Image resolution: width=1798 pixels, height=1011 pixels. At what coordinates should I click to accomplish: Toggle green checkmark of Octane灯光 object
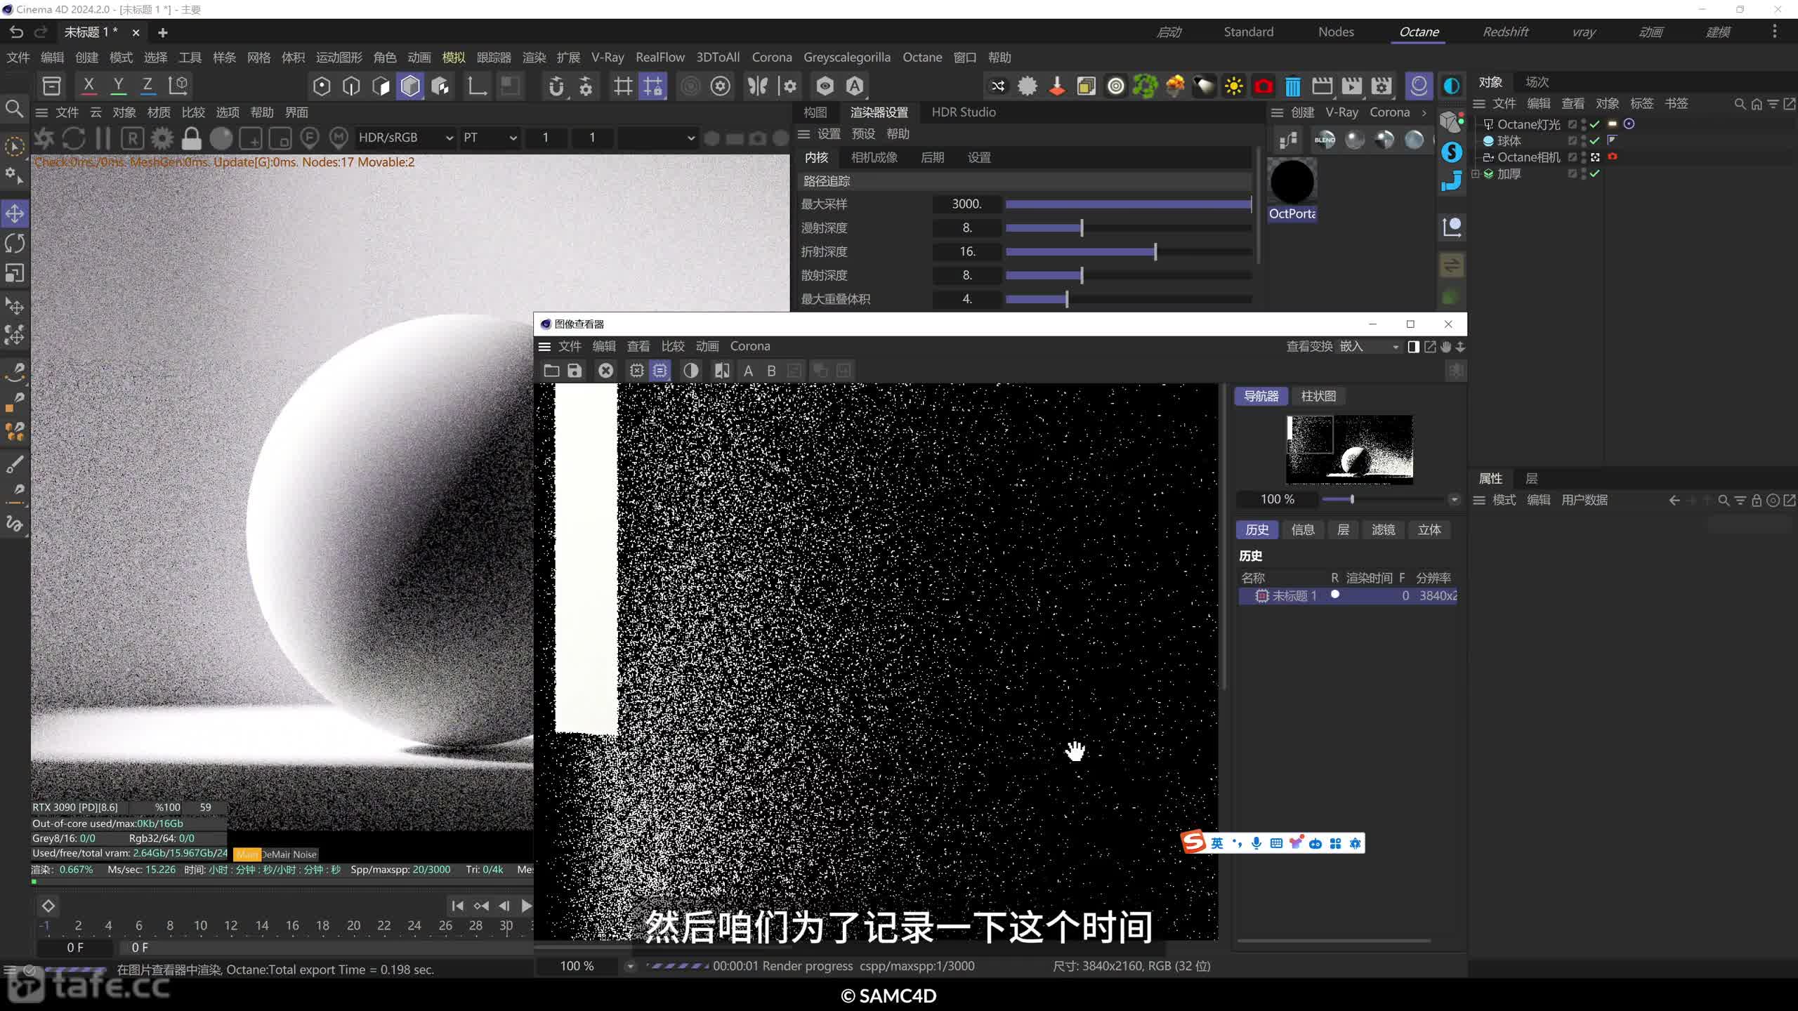[x=1595, y=124]
